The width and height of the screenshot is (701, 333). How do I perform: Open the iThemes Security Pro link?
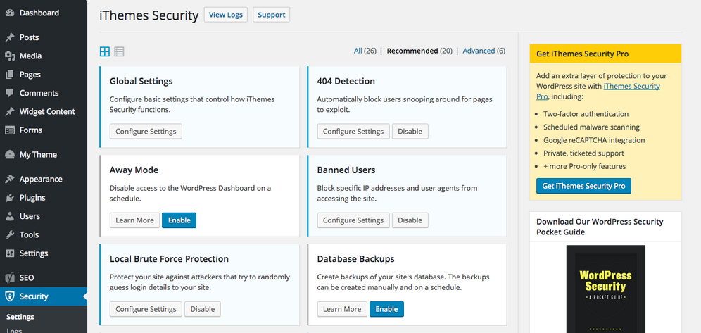632,87
